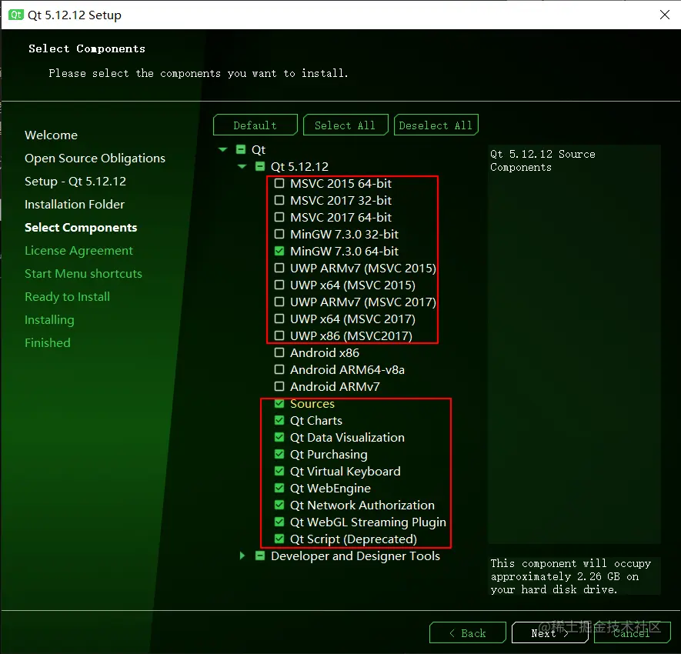Viewport: 681px width, 654px height.
Task: Click the disk space estimate text
Action: pos(571,576)
